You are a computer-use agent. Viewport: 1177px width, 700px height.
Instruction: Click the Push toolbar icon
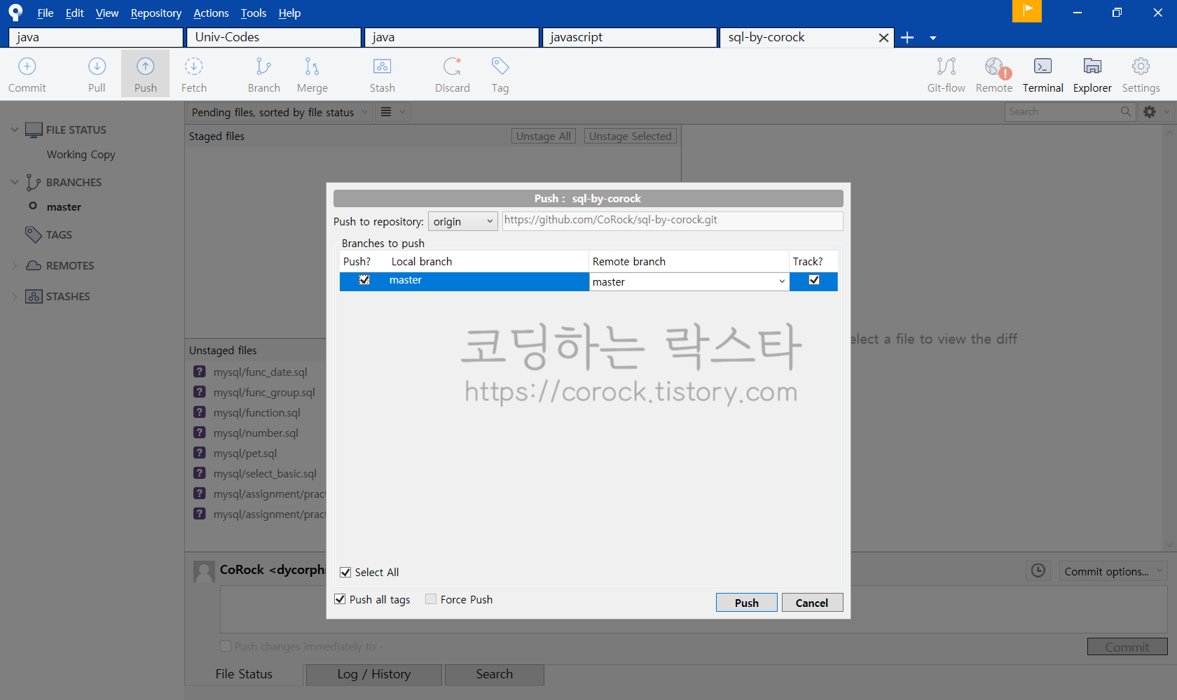pos(145,74)
